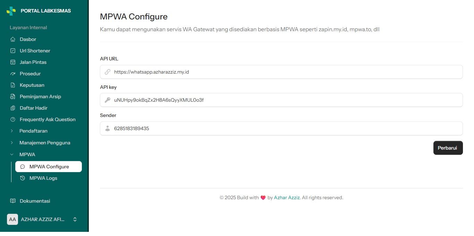Screen dimensions: 474x236
Task: Click the Url Shortener sidebar icon
Action: tap(13, 51)
